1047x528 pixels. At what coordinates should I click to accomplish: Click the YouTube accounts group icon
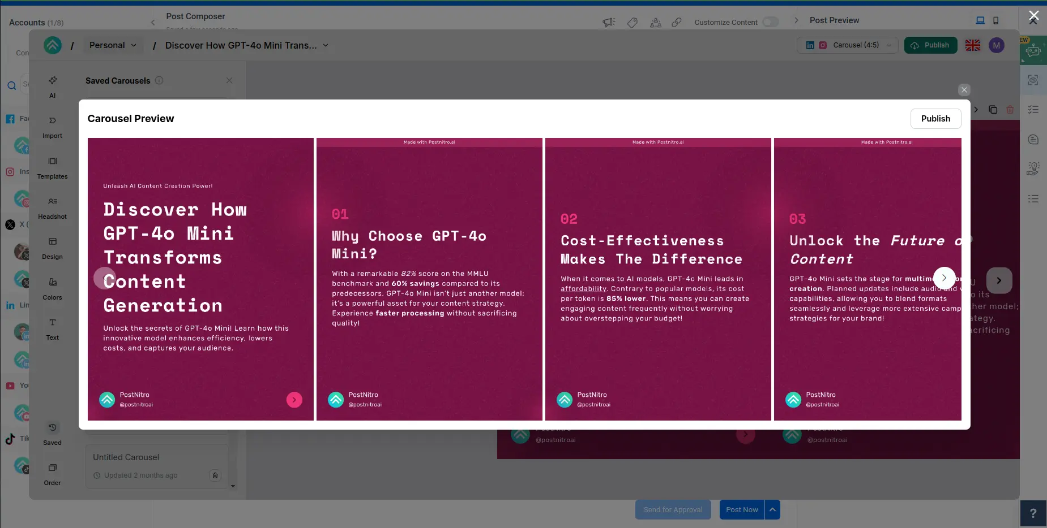[x=10, y=386]
